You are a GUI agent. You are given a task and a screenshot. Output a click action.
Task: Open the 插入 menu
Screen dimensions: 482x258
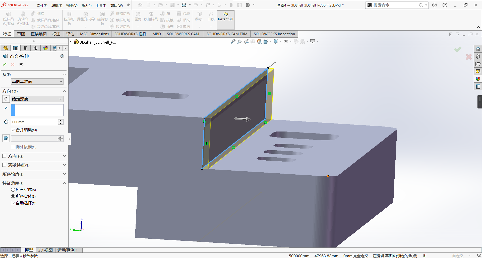[x=86, y=5]
